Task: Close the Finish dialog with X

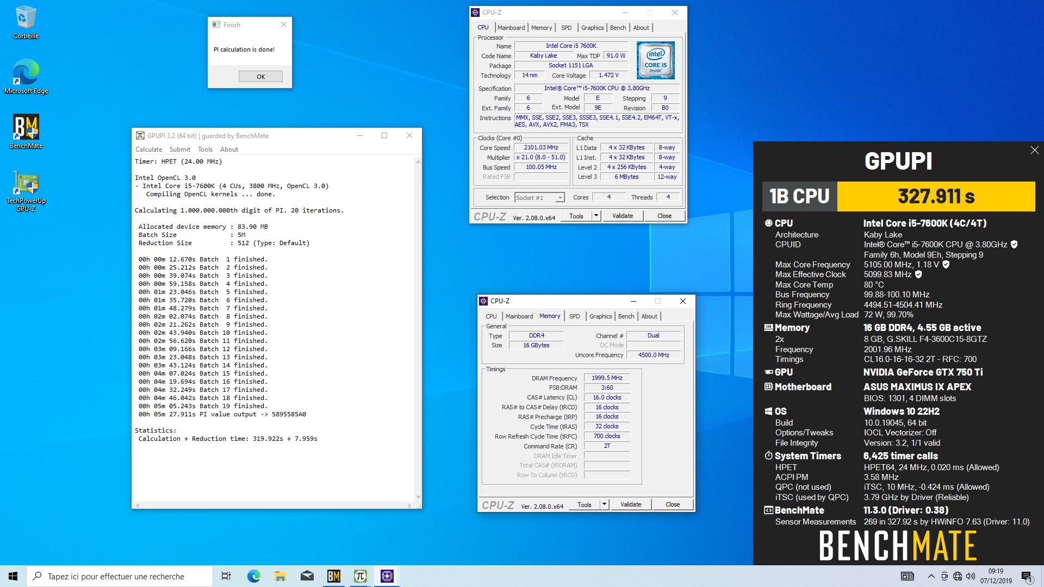Action: (283, 25)
